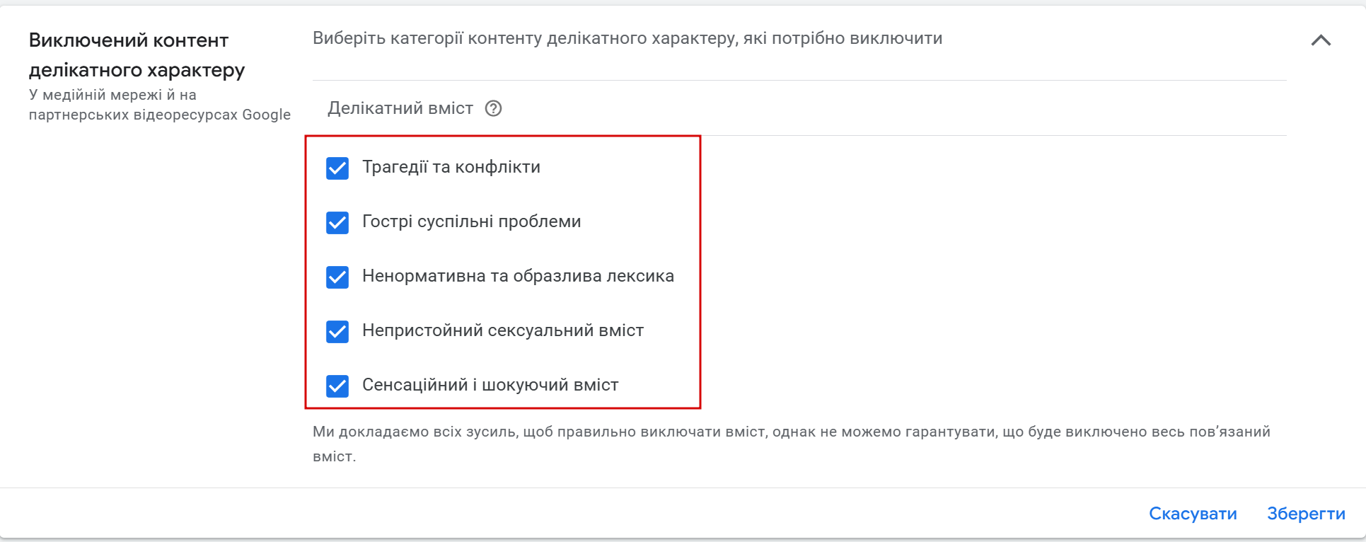
Task: Click the Ми докладаємо всіх зусиль disclaimer
Action: 791,432
